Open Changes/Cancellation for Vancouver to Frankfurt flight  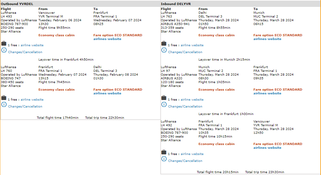25,52
